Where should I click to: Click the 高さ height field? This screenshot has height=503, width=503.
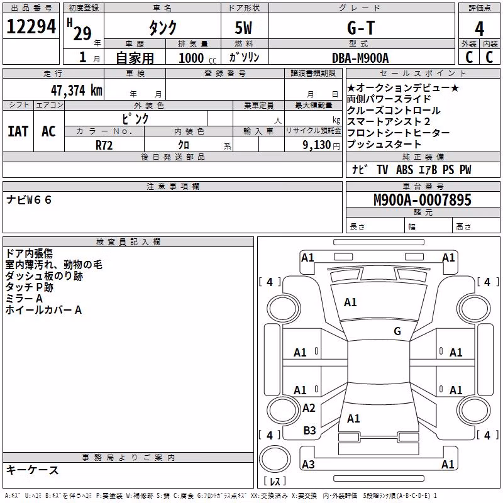[x=477, y=226]
